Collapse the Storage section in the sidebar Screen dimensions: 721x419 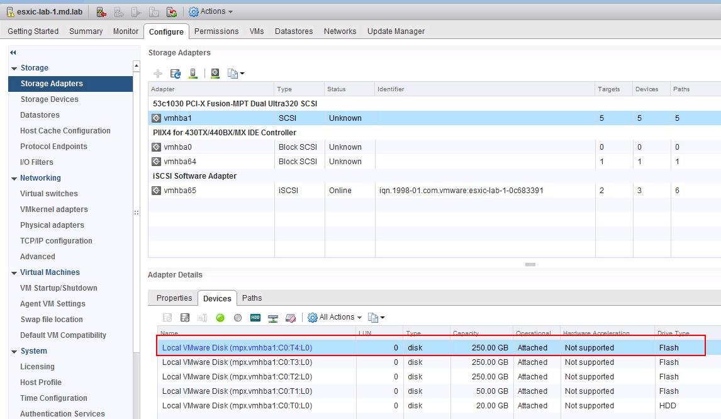[14, 69]
